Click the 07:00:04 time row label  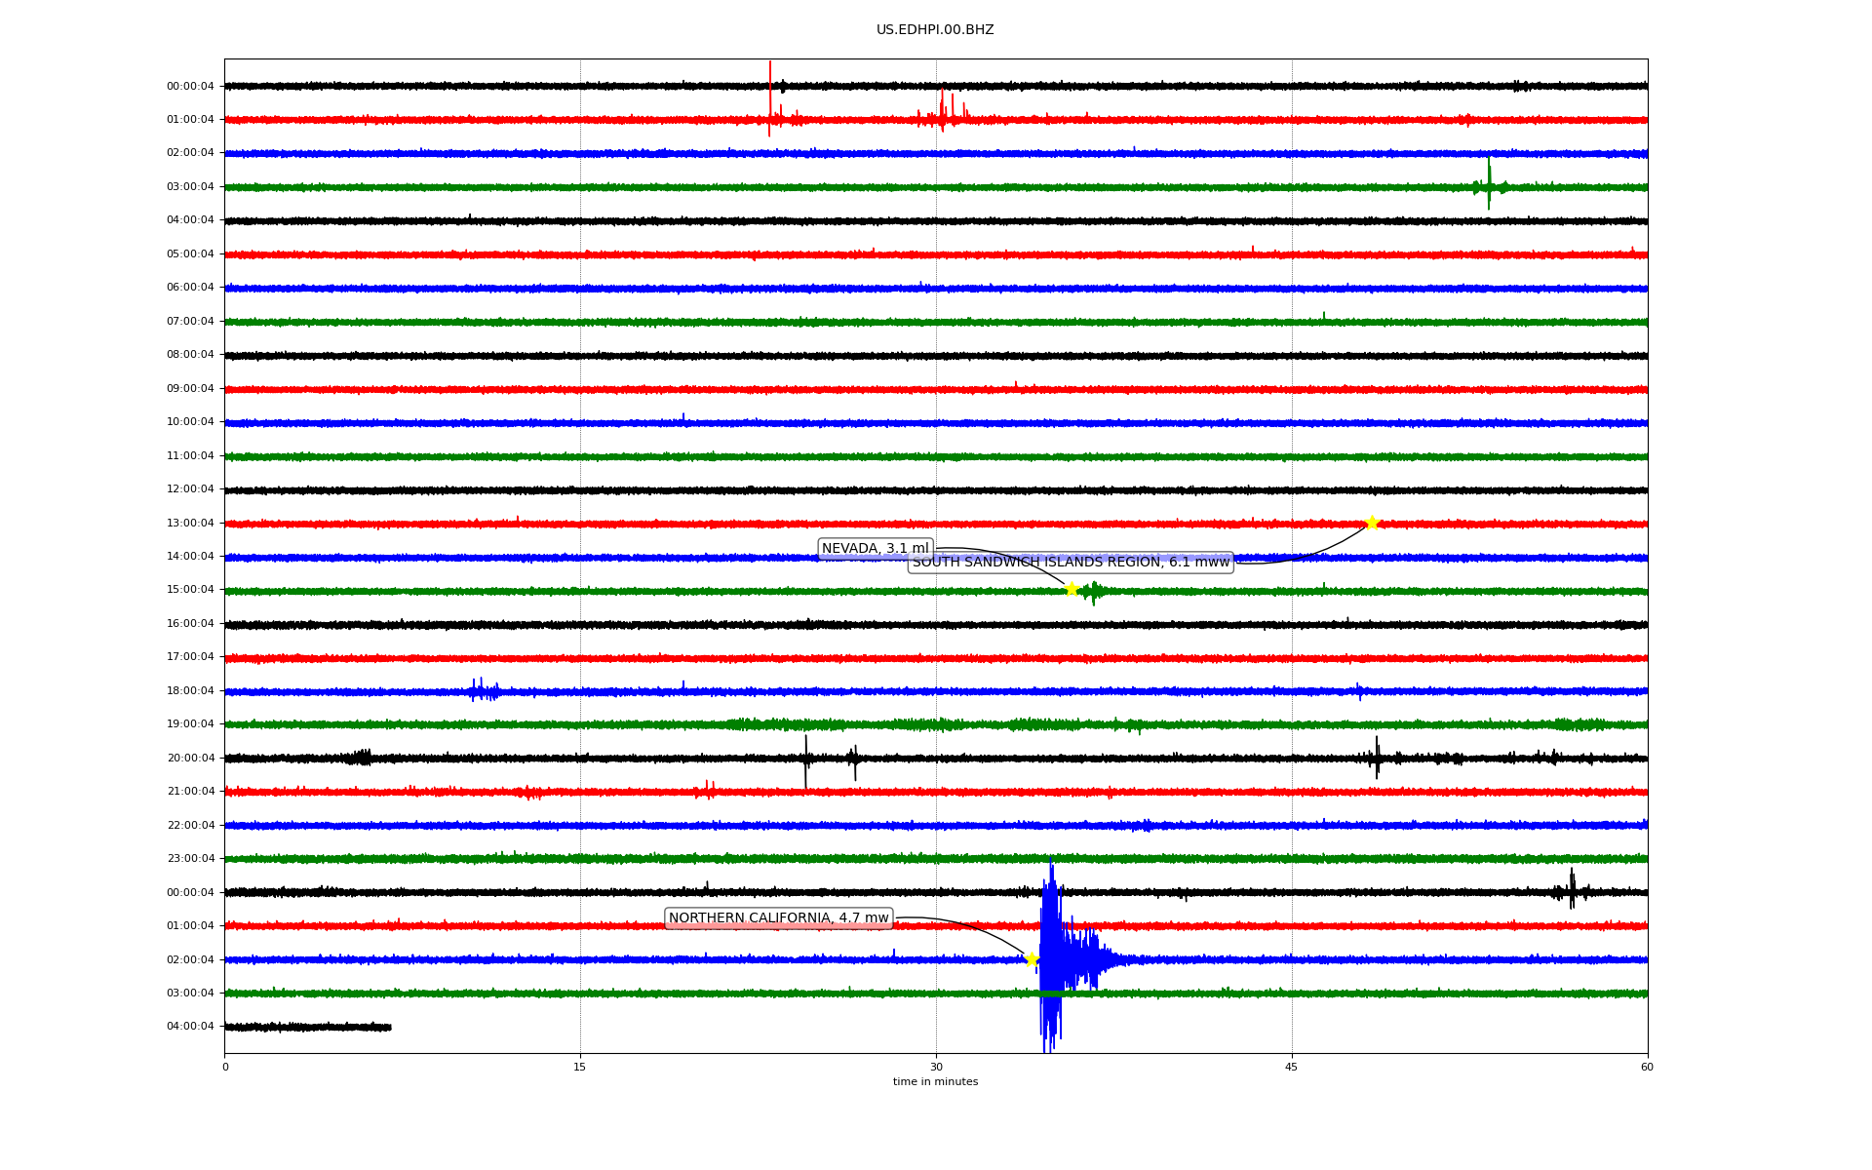click(x=190, y=322)
